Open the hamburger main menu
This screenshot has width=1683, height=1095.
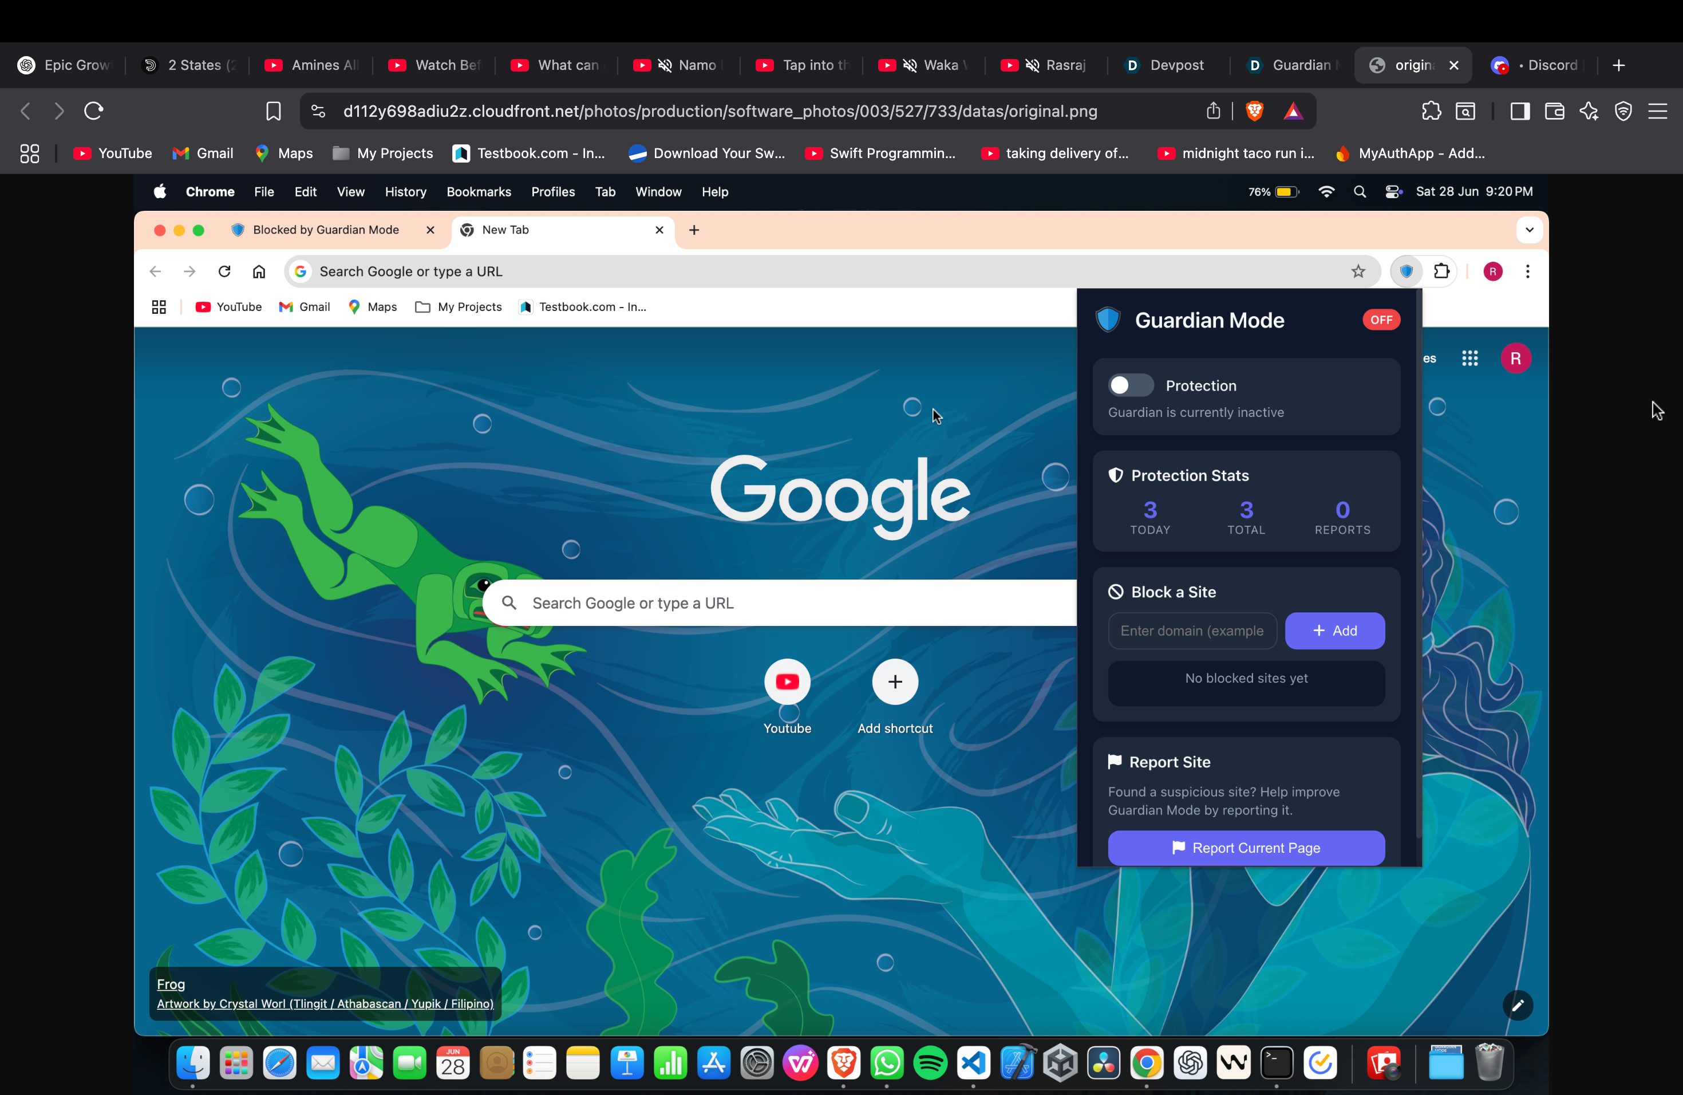click(x=1658, y=111)
